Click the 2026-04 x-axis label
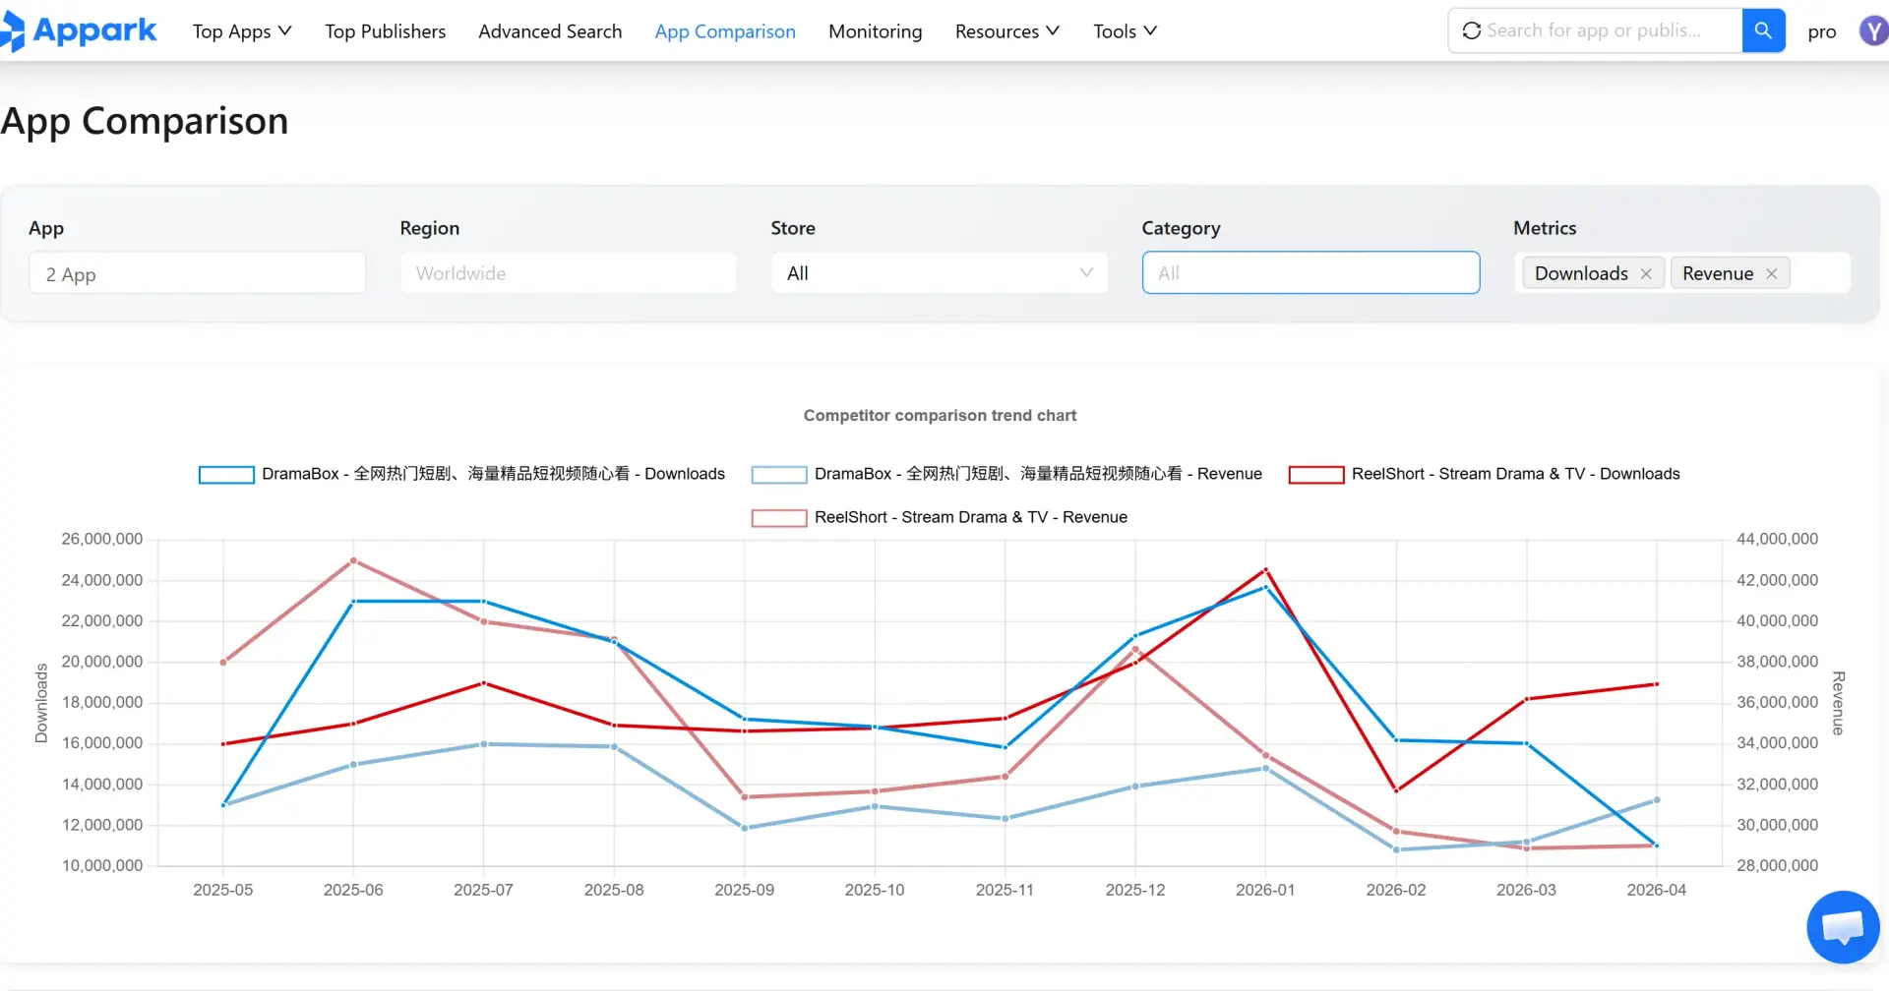The height and width of the screenshot is (991, 1889). pyautogui.click(x=1656, y=890)
